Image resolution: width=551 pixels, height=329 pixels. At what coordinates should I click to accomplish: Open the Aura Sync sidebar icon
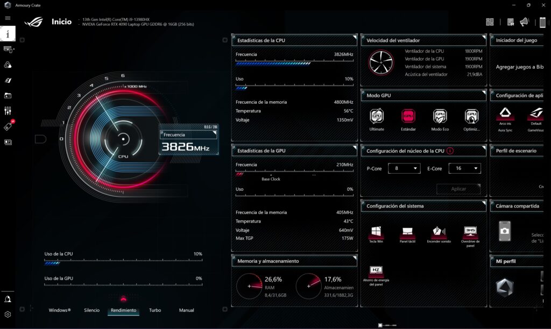click(8, 65)
